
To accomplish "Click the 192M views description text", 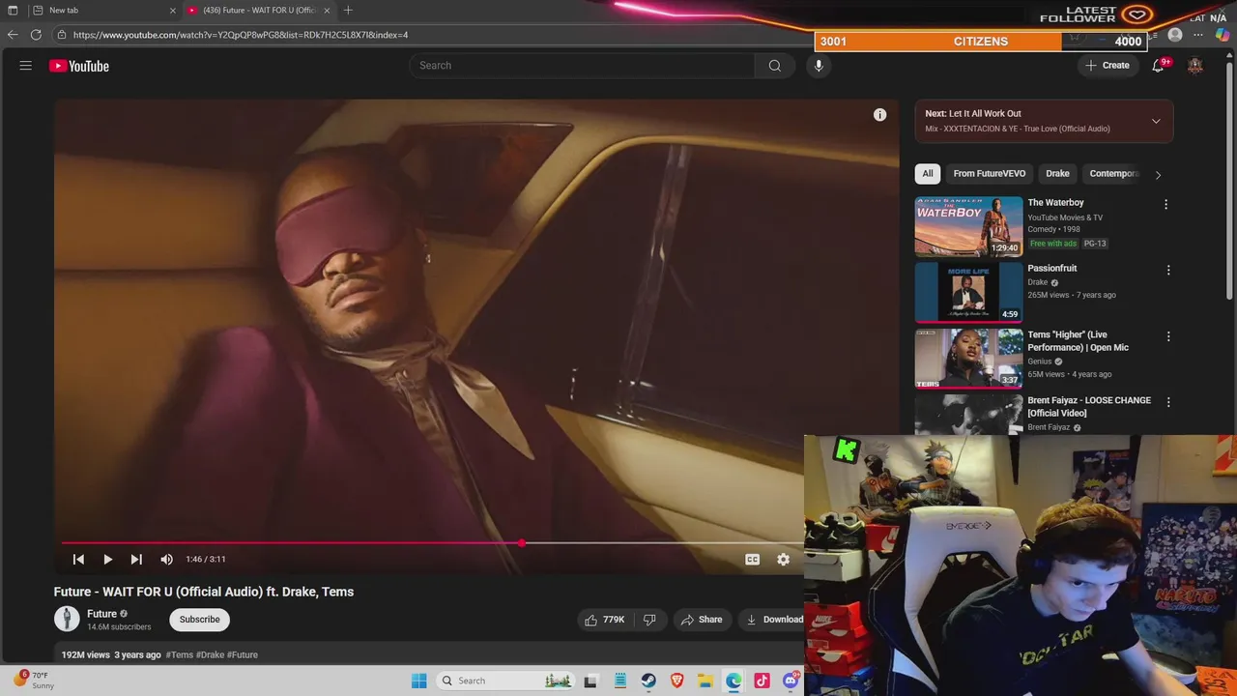I will click(86, 654).
